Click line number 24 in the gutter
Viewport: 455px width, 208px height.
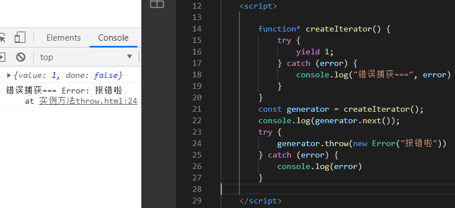tap(196, 143)
